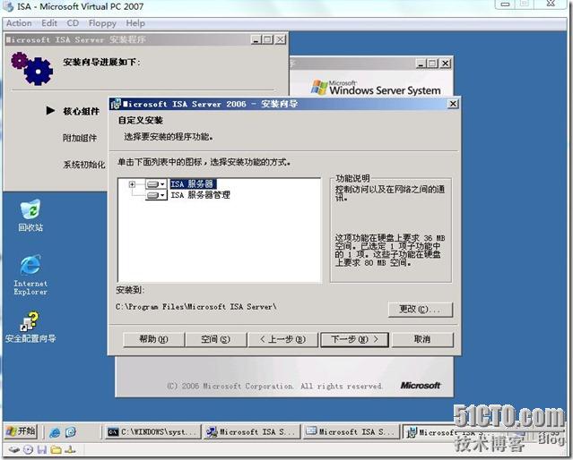Click the 核心组件 step in setup window
The width and height of the screenshot is (573, 460).
(81, 111)
